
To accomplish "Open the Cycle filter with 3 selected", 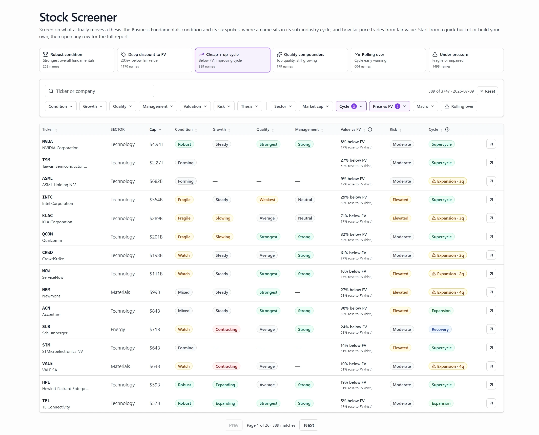I will [x=351, y=106].
